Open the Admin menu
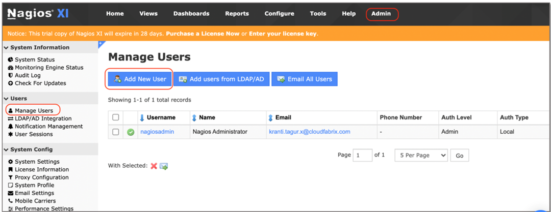Image resolution: width=551 pixels, height=212 pixels. (x=381, y=14)
